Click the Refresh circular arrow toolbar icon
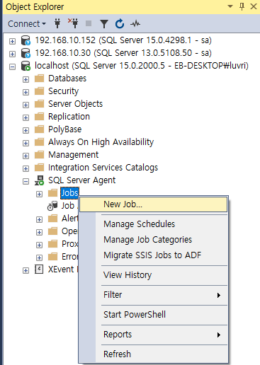The height and width of the screenshot is (365, 260). click(x=120, y=23)
